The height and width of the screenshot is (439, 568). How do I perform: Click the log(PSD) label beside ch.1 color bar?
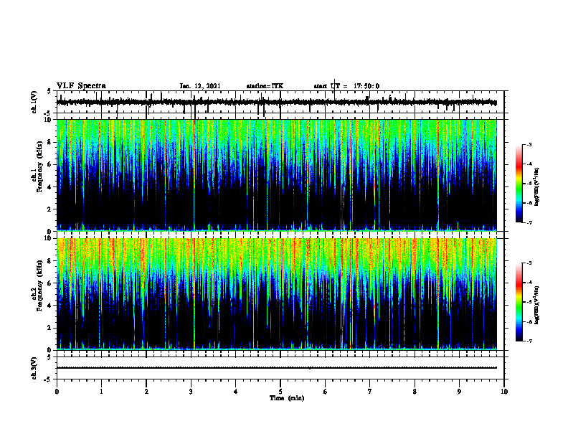coord(537,187)
